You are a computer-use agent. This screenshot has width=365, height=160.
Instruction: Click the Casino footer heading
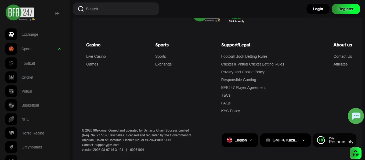tap(93, 45)
